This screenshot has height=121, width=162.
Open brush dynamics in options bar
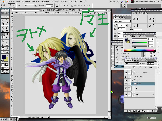point(123,6)
